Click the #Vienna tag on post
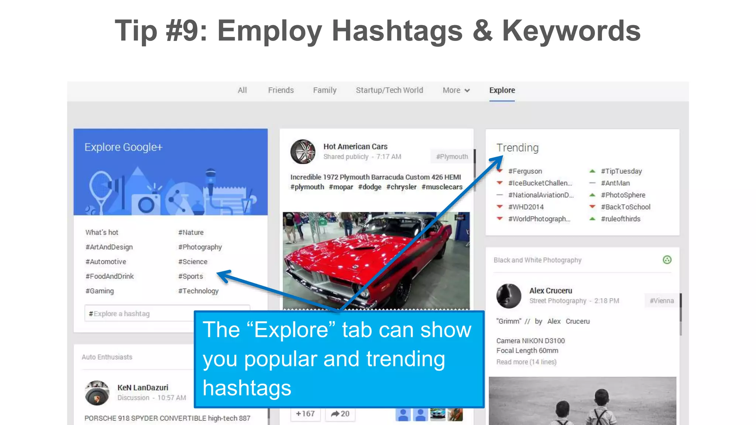Viewport: 756px width, 425px height. pos(661,301)
